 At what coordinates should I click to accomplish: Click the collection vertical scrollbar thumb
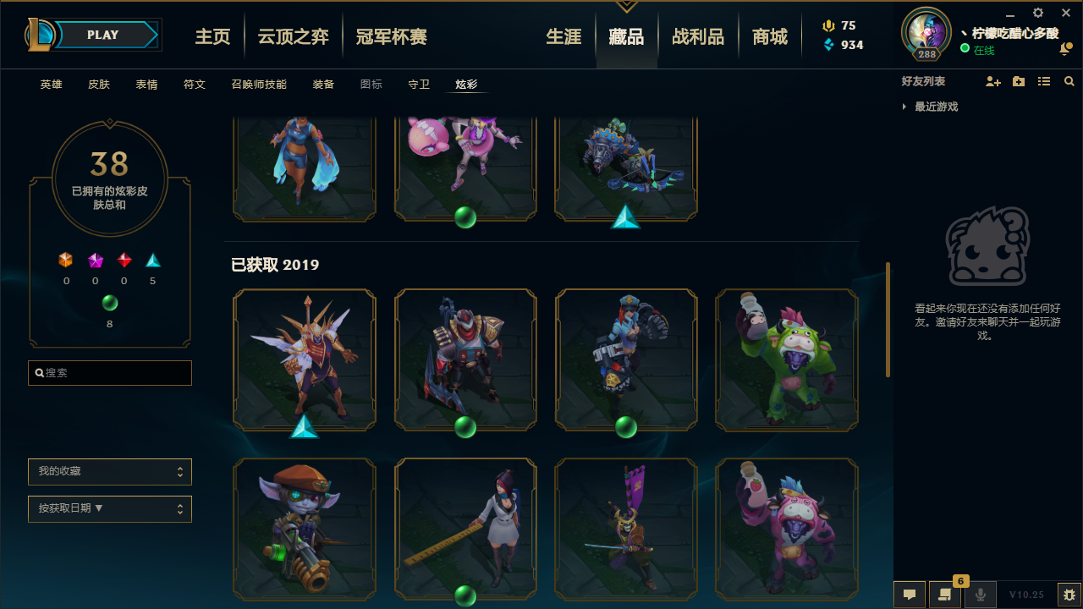pos(888,320)
